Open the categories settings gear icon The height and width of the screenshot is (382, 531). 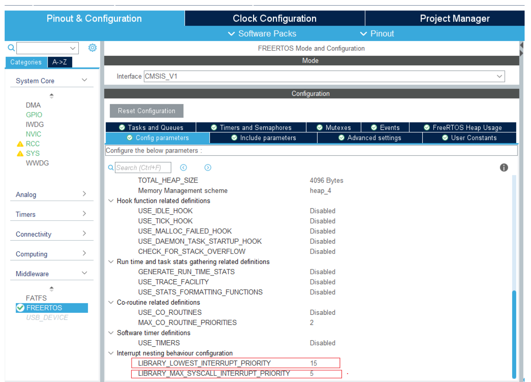click(x=92, y=48)
